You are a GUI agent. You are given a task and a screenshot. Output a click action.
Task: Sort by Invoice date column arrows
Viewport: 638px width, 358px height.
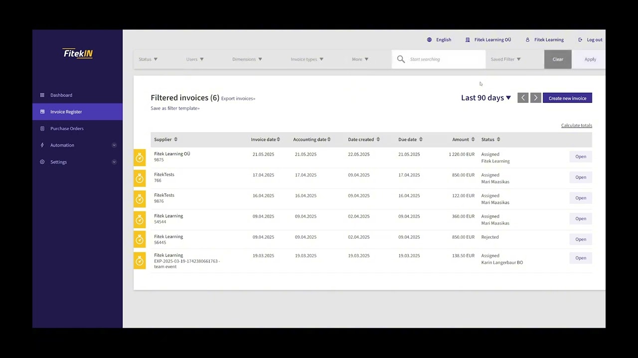pos(278,140)
